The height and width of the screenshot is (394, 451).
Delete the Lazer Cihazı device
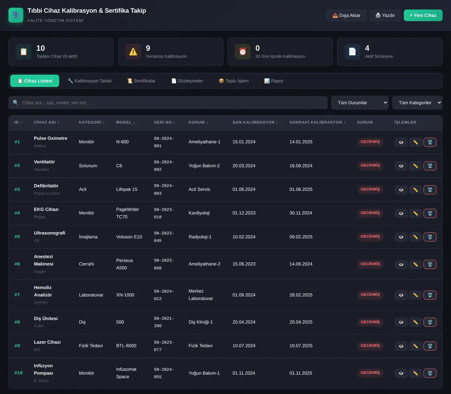coord(430,346)
